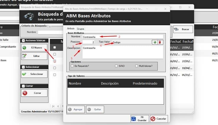Click the green checkmark Seleccionar icon
Image resolution: width=218 pixels, height=125 pixels.
[x=24, y=74]
